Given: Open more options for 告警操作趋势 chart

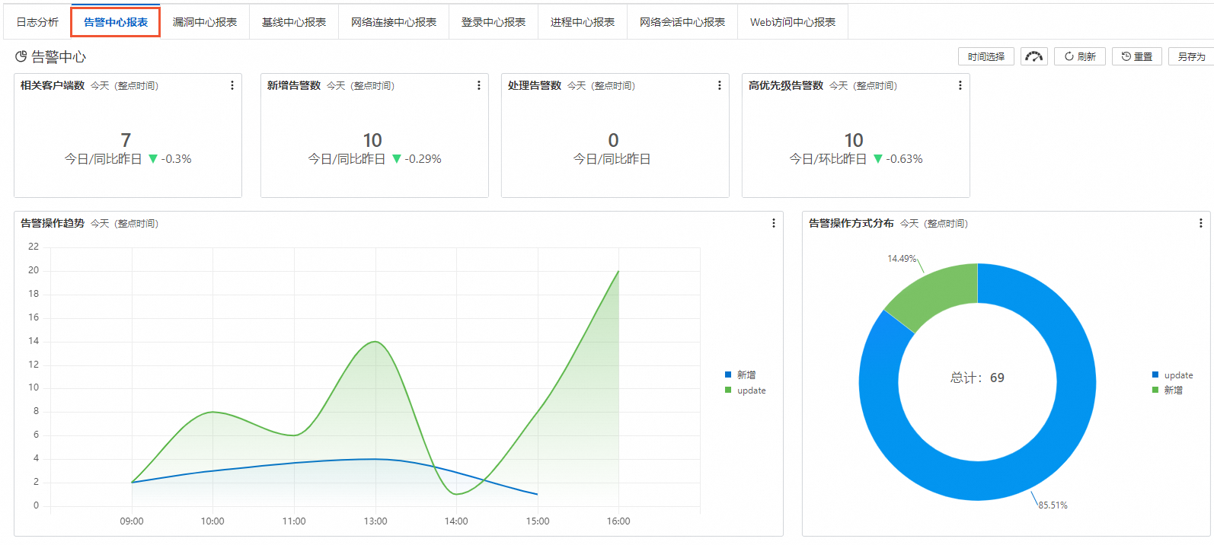Looking at the screenshot, I should 774,223.
